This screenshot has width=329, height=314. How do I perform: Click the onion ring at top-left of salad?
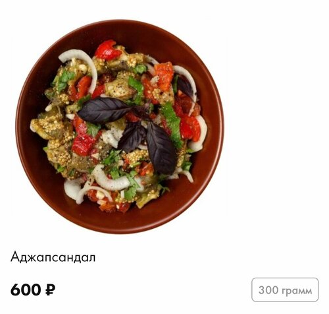coord(79,64)
